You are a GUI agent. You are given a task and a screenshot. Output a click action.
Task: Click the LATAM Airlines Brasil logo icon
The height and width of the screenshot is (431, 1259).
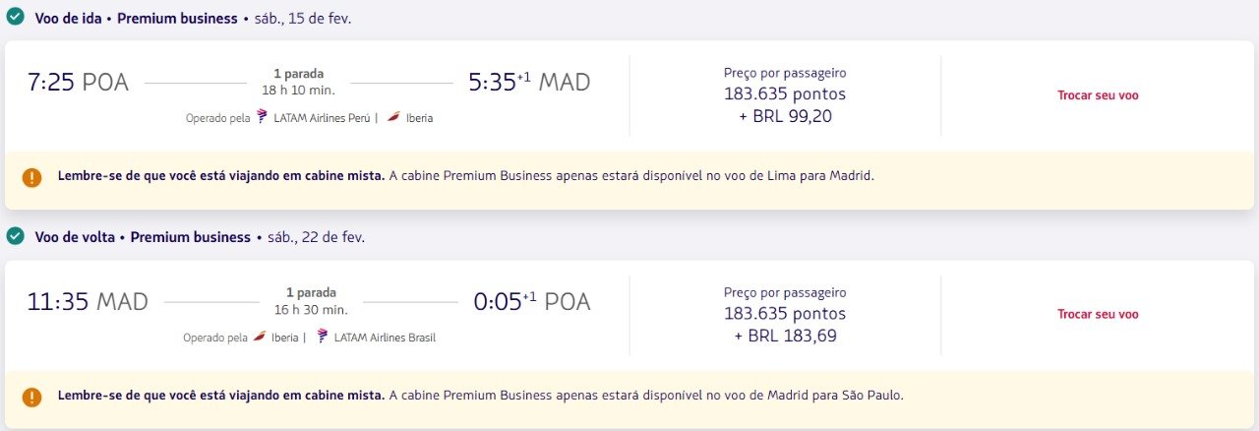322,337
